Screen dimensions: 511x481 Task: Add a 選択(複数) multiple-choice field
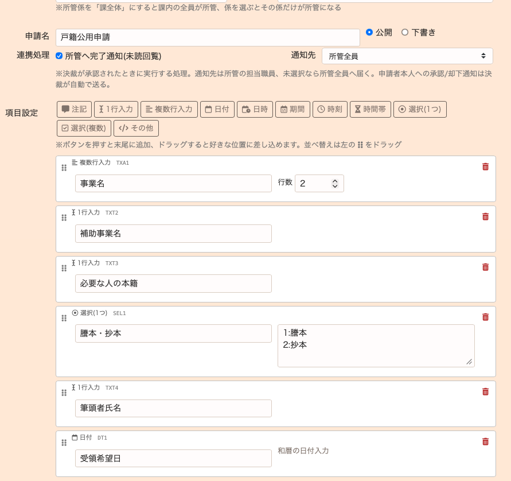[84, 128]
